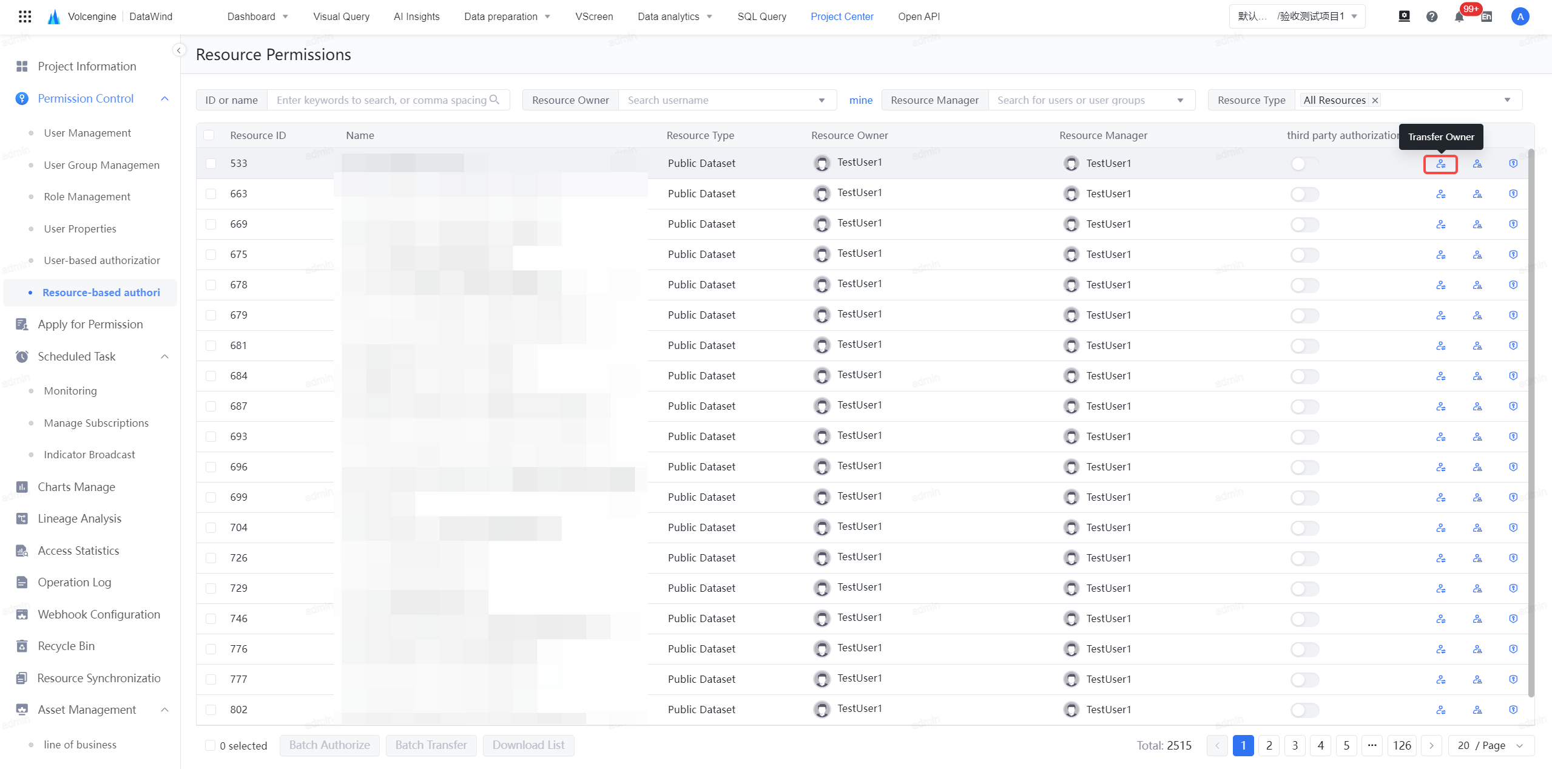The width and height of the screenshot is (1552, 769).
Task: Collapse the Asset Management section
Action: pyautogui.click(x=164, y=710)
